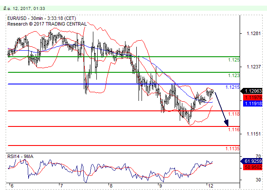Click the 1.123 green resistance label
The height and width of the screenshot is (194, 267).
pos(234,75)
